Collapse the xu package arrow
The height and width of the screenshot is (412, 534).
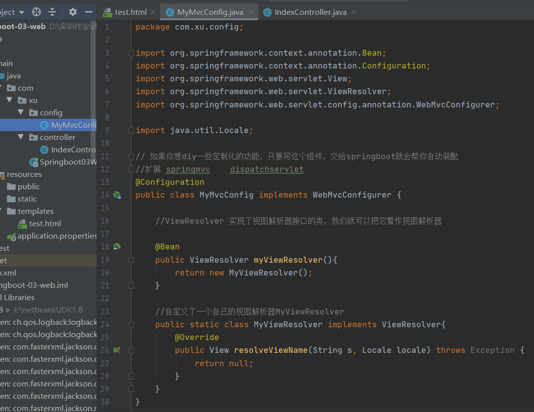coord(9,100)
